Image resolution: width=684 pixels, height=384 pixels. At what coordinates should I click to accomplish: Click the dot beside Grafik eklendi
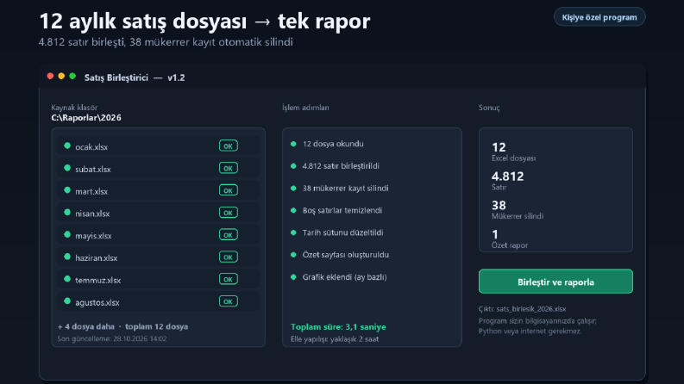pos(293,277)
